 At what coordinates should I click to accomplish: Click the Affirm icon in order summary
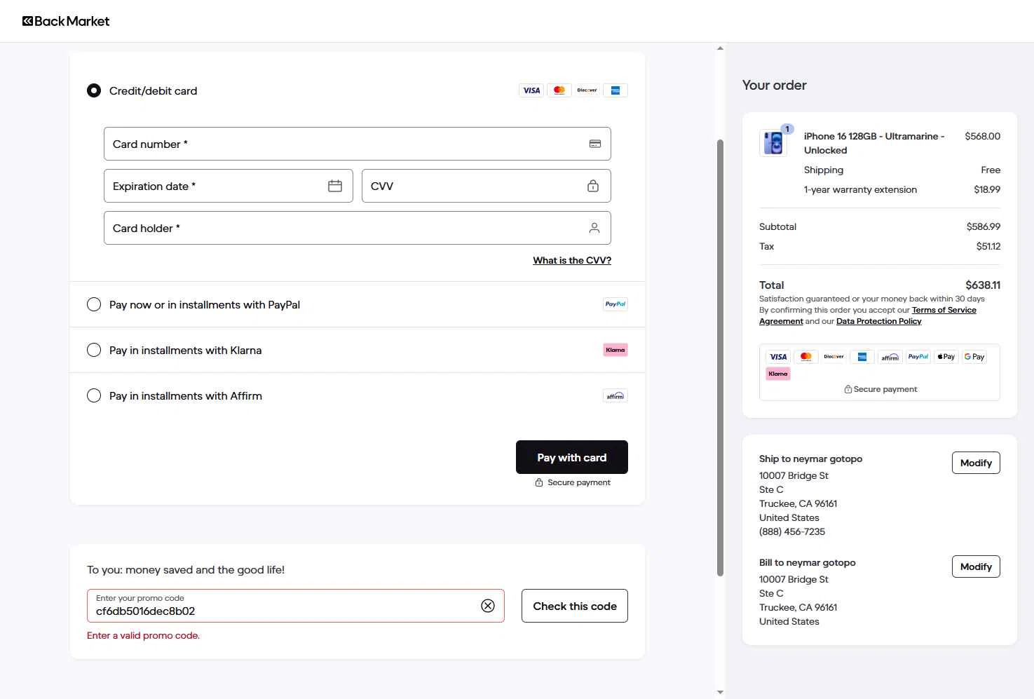(890, 357)
